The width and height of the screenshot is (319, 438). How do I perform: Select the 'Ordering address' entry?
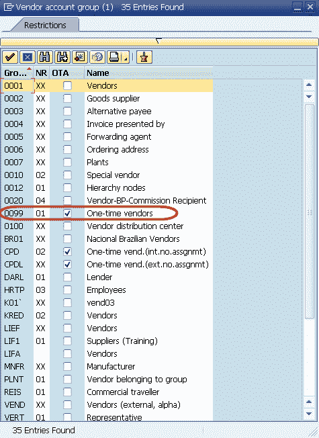pyautogui.click(x=118, y=149)
